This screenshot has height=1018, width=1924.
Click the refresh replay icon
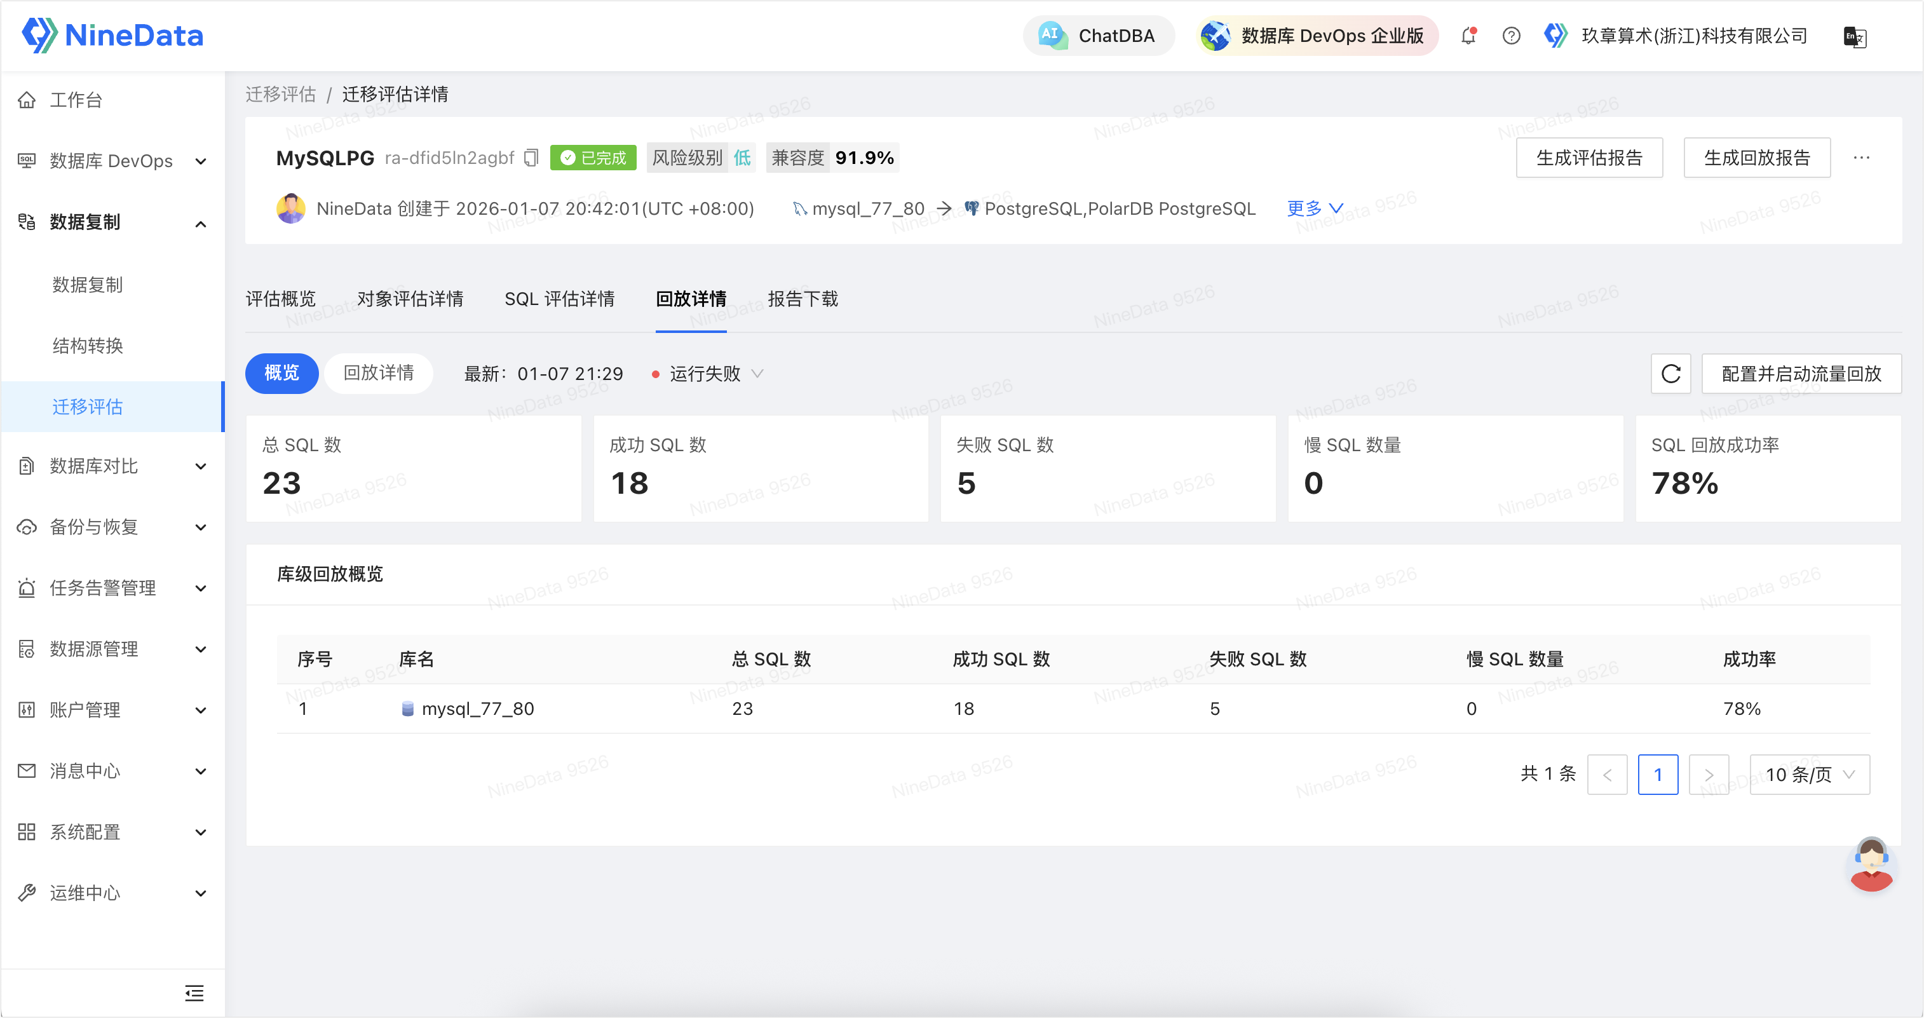coord(1671,374)
